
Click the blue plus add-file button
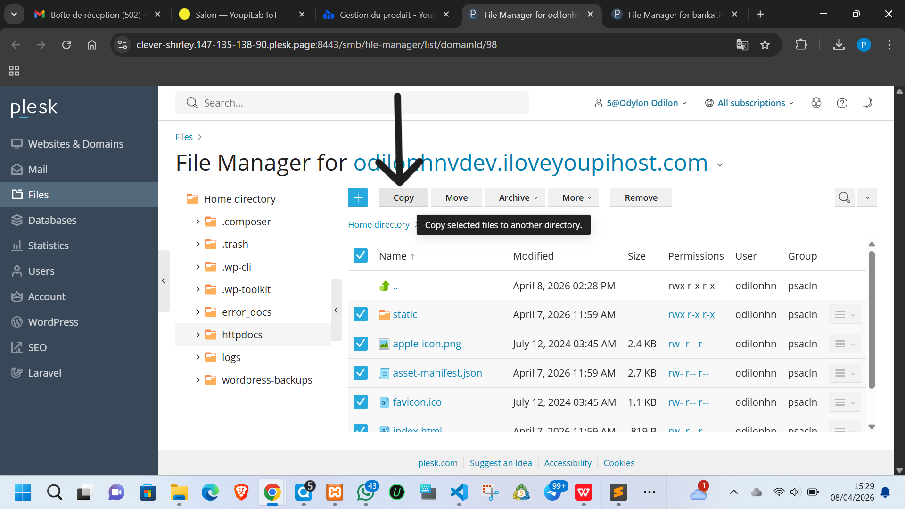(358, 197)
